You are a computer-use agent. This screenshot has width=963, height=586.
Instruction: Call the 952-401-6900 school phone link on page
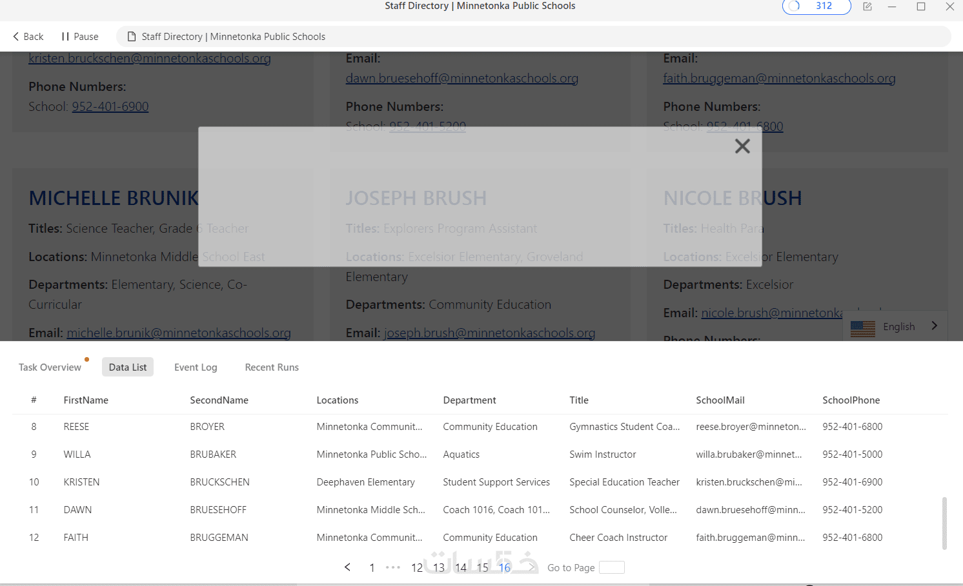[110, 106]
